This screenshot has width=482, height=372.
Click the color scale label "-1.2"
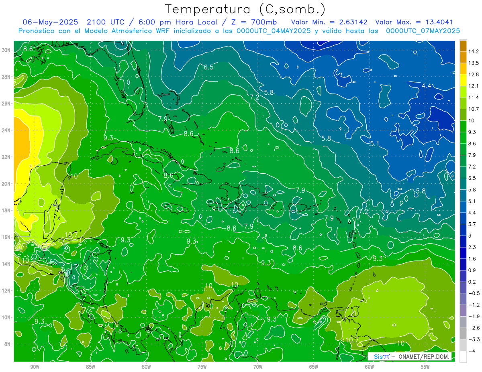[x=474, y=305]
